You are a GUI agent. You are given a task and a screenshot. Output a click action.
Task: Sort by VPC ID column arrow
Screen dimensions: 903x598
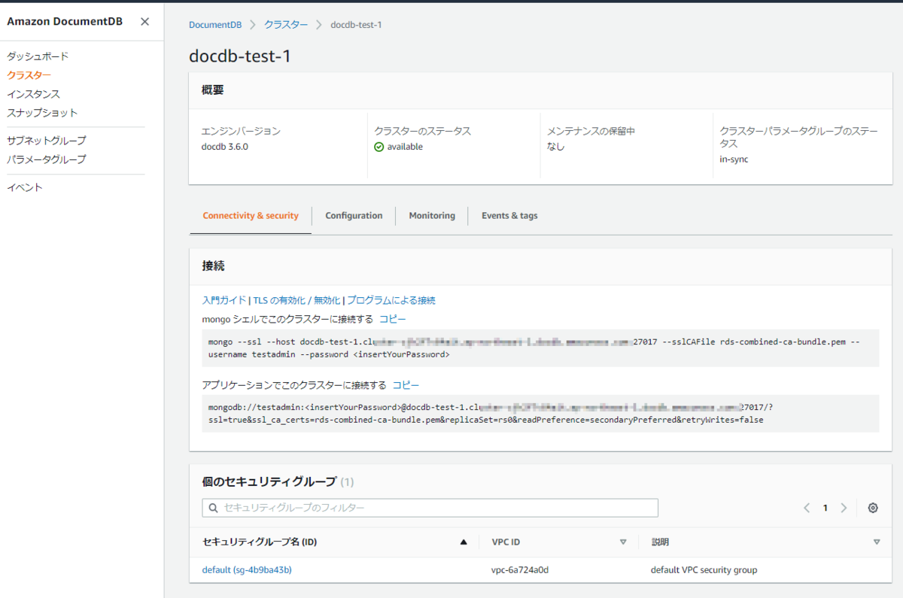tap(623, 542)
